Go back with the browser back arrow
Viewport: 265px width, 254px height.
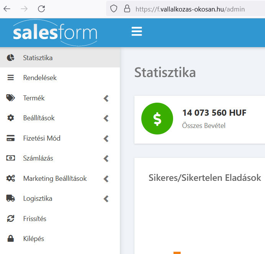click(x=7, y=9)
